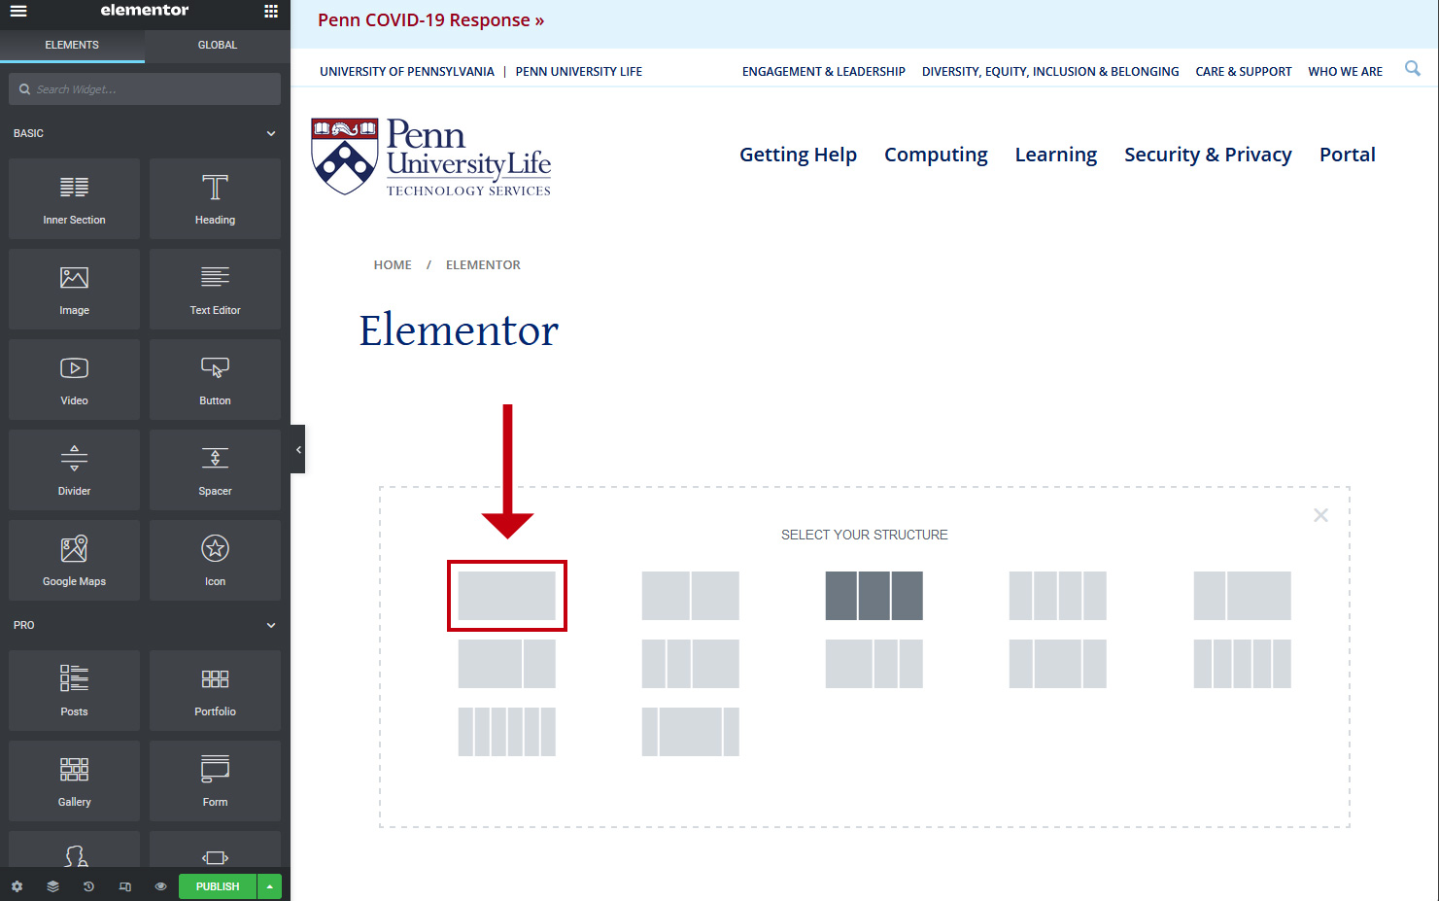
Task: Select the Form widget
Action: point(215,781)
